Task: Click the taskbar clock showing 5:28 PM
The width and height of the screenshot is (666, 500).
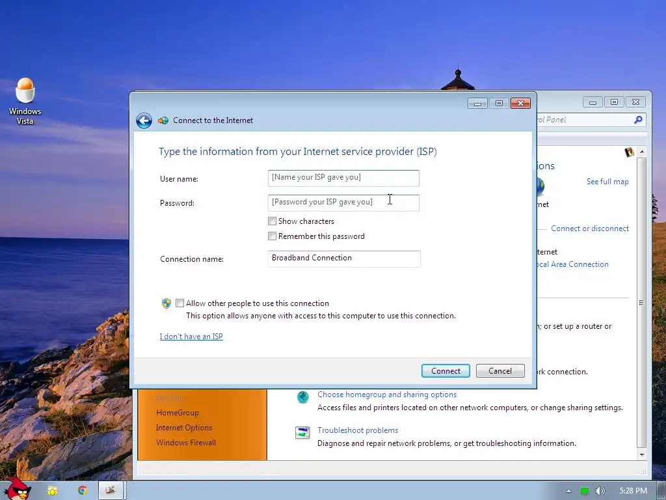Action: pyautogui.click(x=633, y=491)
